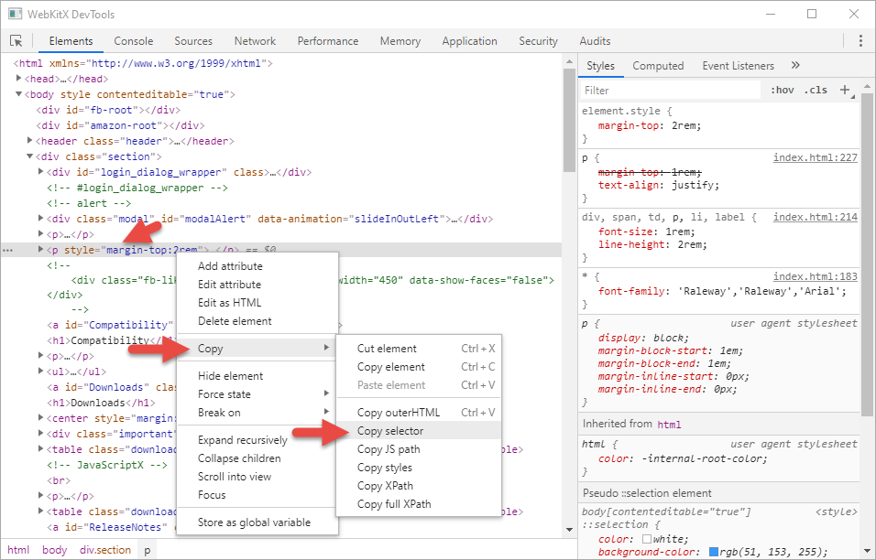Open the Performance tab
The width and height of the screenshot is (876, 560).
tap(328, 40)
